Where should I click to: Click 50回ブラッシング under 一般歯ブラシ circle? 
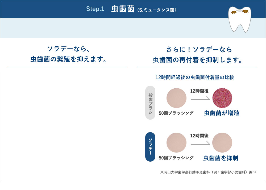176,113
